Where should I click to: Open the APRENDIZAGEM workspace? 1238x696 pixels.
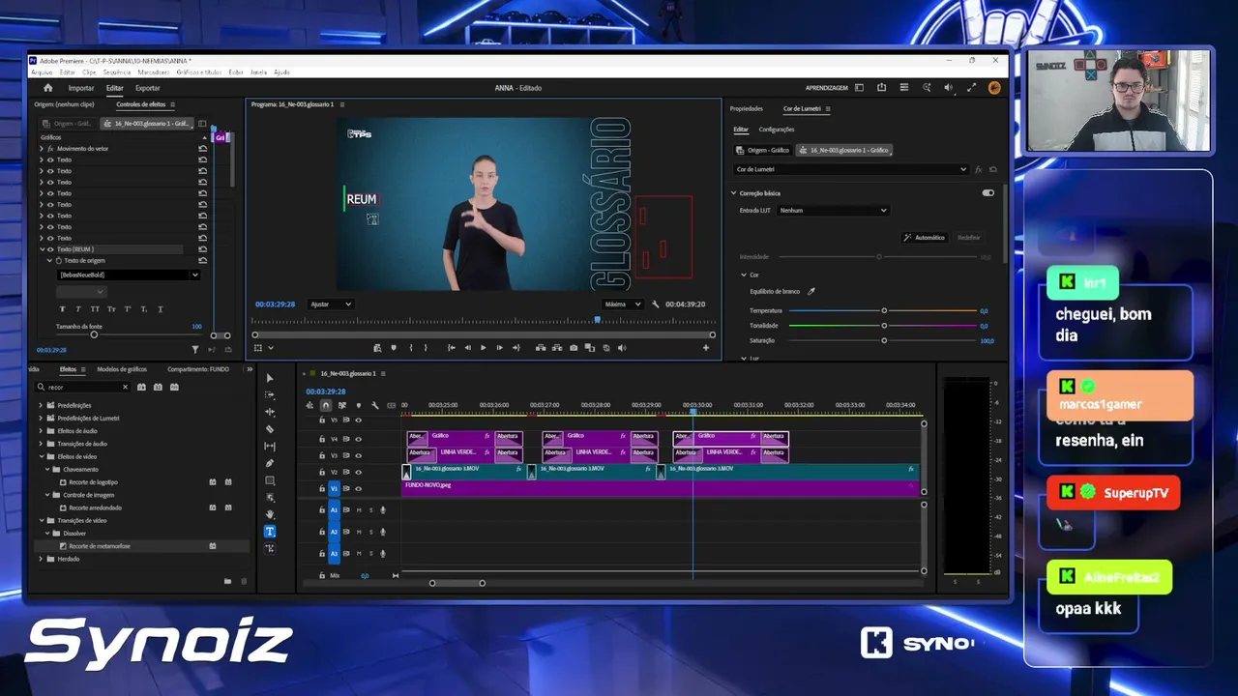coord(827,88)
